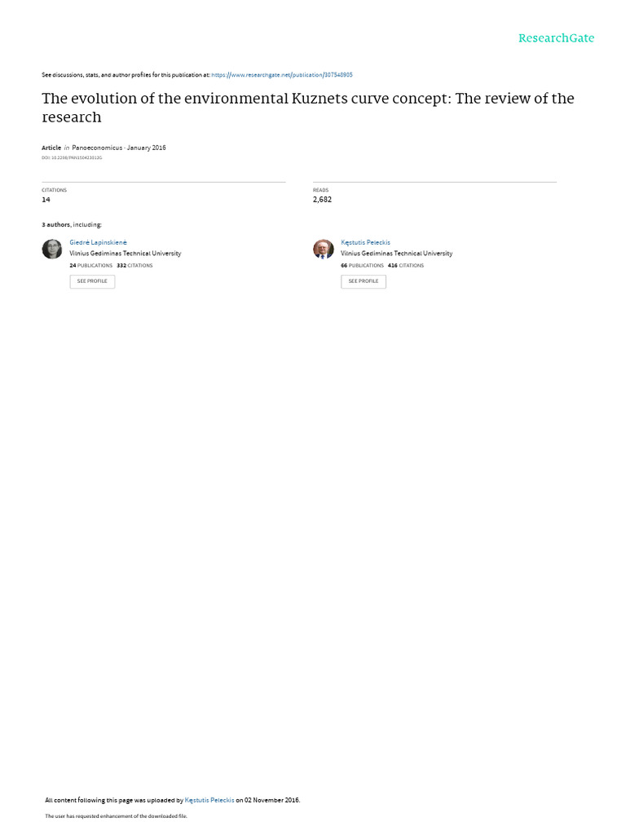Open the researchgate.net publication URL link

click(281, 75)
